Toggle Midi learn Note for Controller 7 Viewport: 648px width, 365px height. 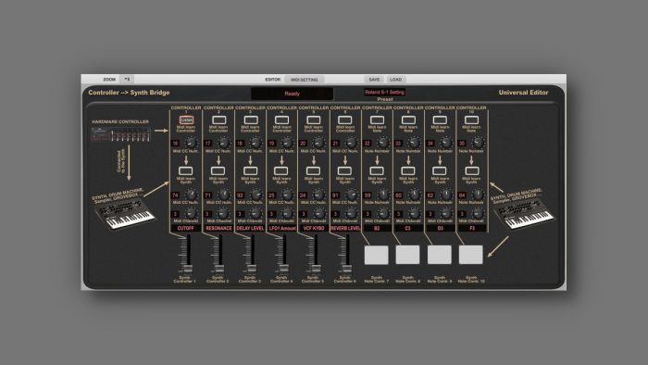coord(377,120)
